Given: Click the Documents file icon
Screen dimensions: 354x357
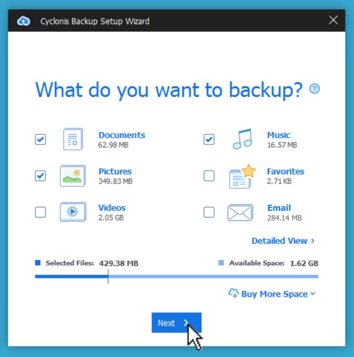Looking at the screenshot, I should (x=73, y=140).
